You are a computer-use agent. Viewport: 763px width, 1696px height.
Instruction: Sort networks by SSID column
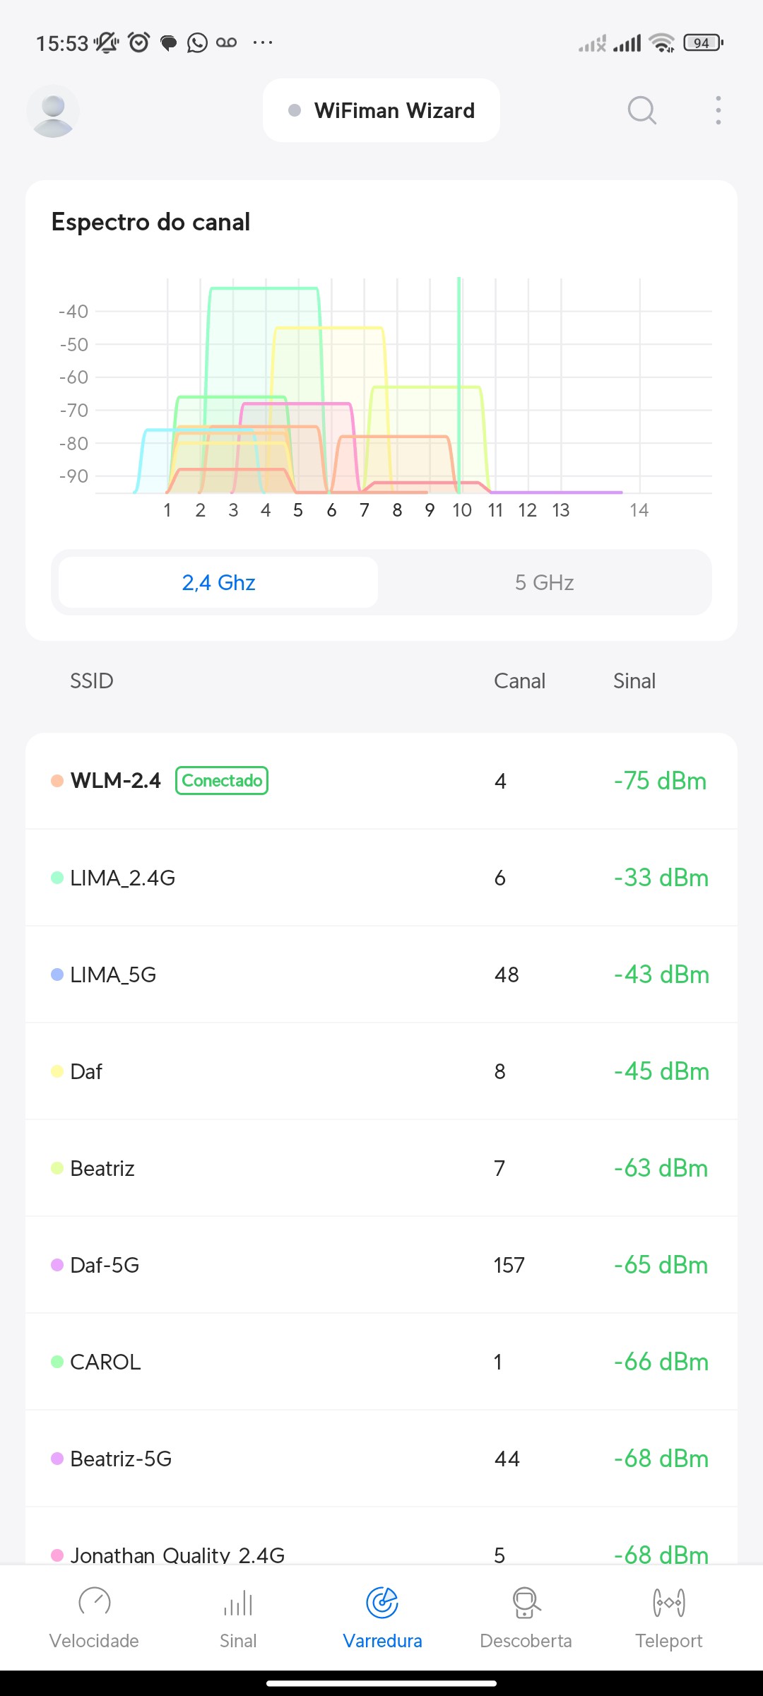[92, 681]
